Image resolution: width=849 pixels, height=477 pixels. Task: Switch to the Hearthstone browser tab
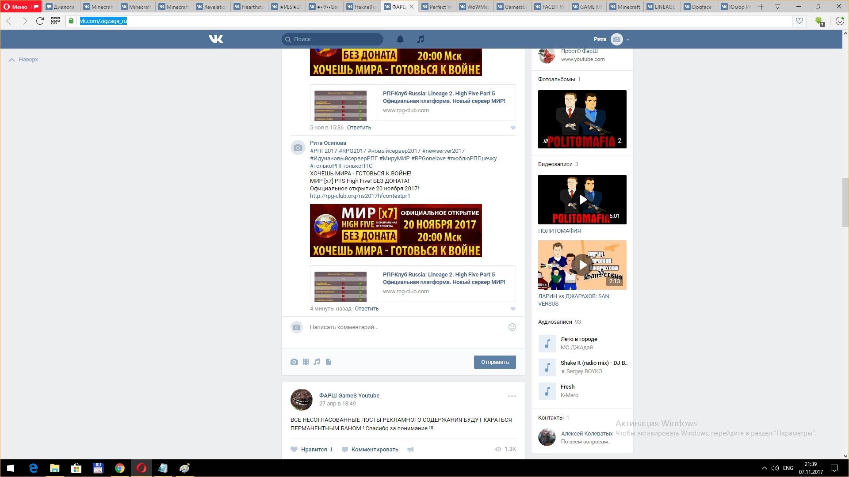click(x=249, y=7)
